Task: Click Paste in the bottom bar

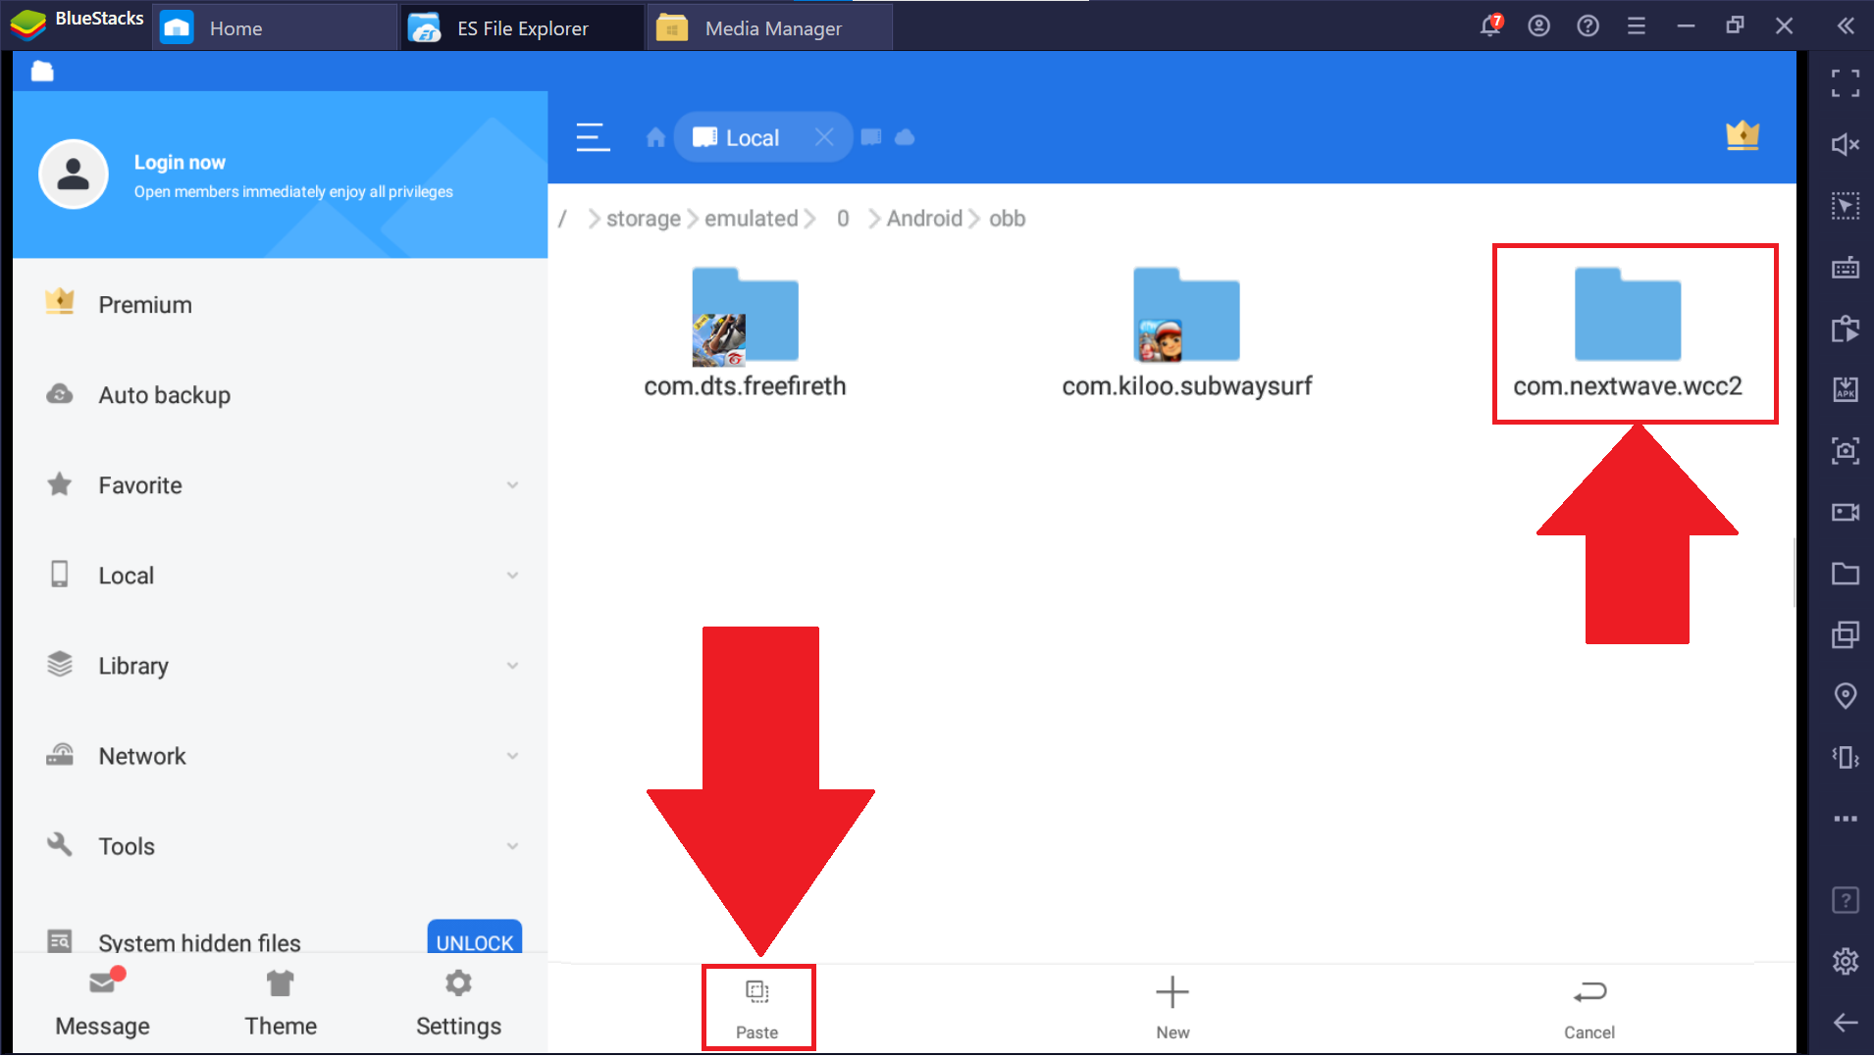Action: point(757,1009)
